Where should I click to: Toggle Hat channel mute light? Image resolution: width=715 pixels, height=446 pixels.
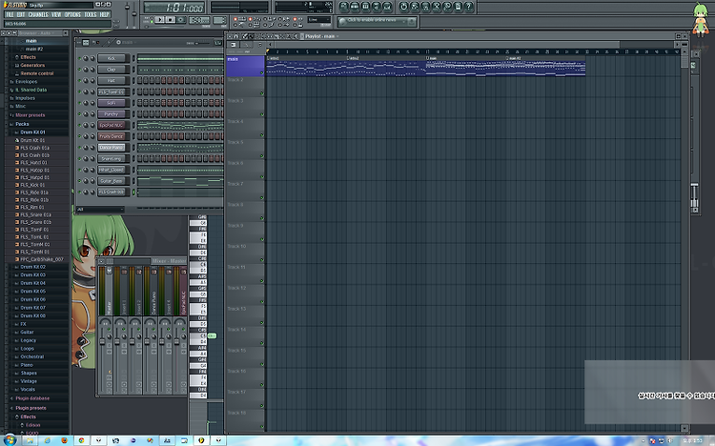(x=79, y=81)
